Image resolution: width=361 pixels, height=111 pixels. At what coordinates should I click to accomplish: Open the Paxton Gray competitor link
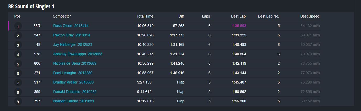(72, 35)
